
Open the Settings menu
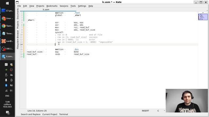click(82, 6)
